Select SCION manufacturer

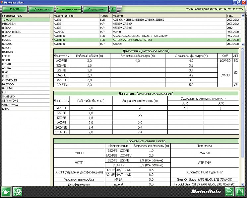[x=26, y=60]
